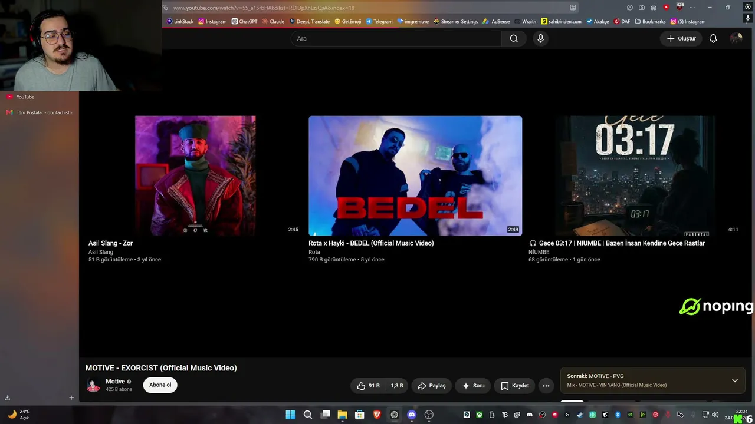
Task: Open the ChatGPT bookmark
Action: (x=244, y=22)
